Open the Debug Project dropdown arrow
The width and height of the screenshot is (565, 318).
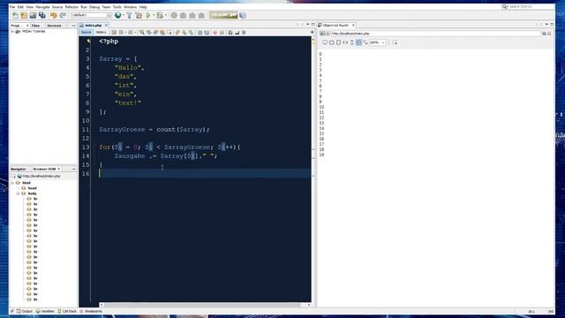point(165,15)
